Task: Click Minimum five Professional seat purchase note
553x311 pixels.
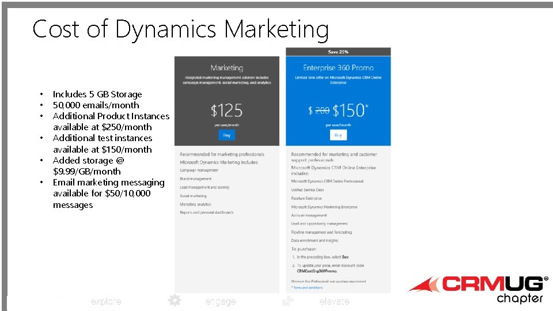Action: [329, 282]
